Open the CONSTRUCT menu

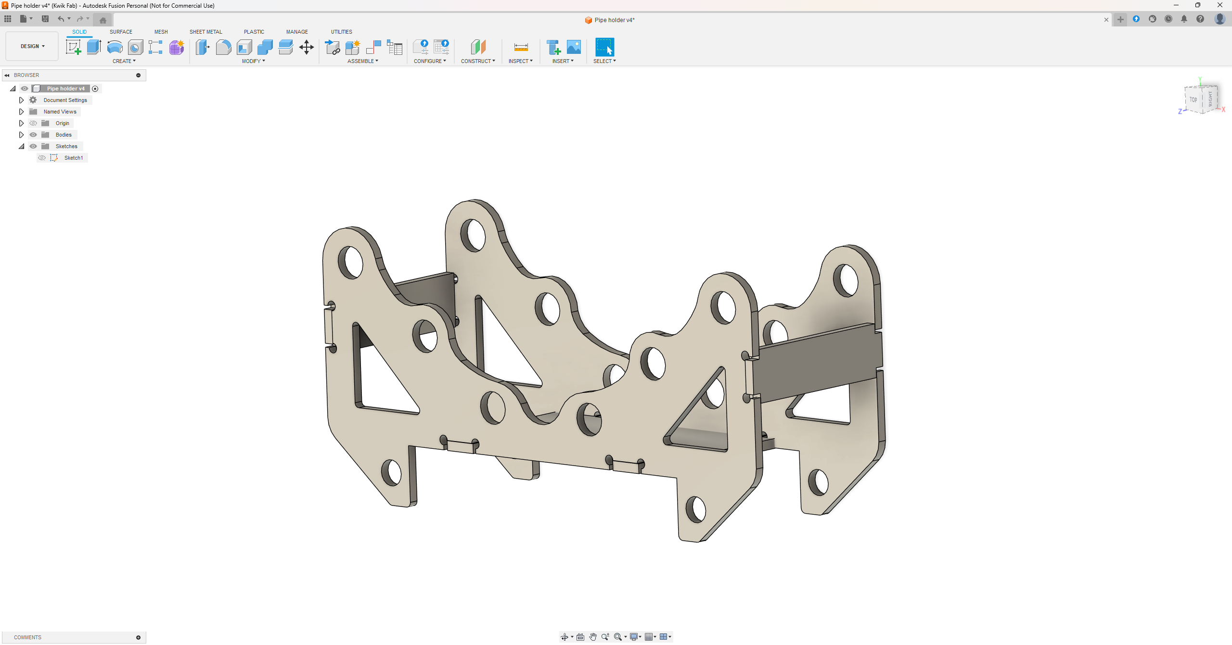477,61
